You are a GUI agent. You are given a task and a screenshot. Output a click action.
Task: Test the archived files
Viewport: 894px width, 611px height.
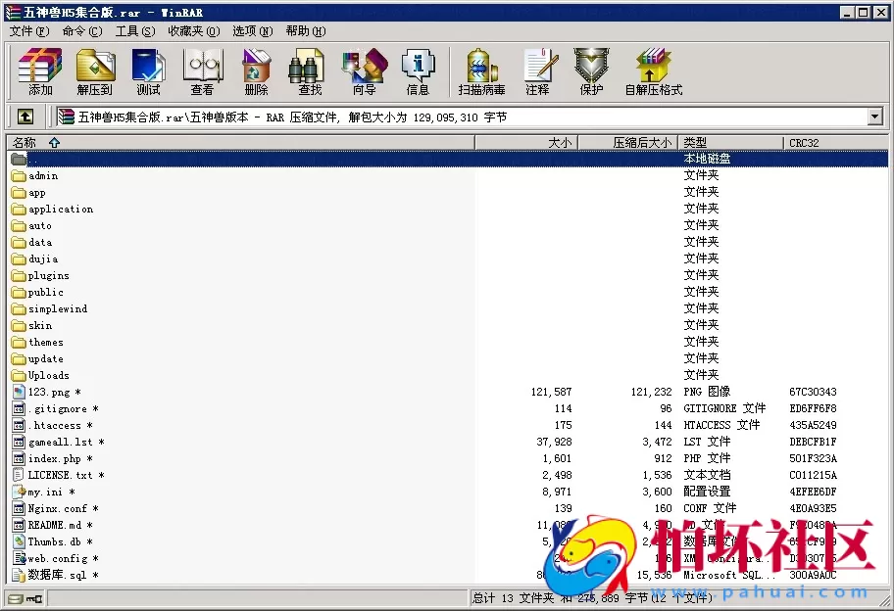coord(148,70)
